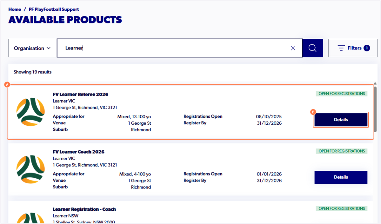Viewport: 381px width, 224px height.
Task: Select the FV Learner Coach 2026 title
Action: pyautogui.click(x=78, y=152)
